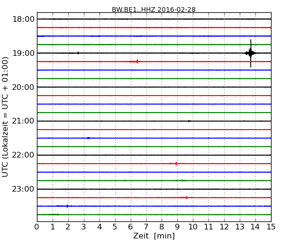Click x-axis tick label 0
This screenshot has height=246, width=308.
pyautogui.click(x=37, y=227)
